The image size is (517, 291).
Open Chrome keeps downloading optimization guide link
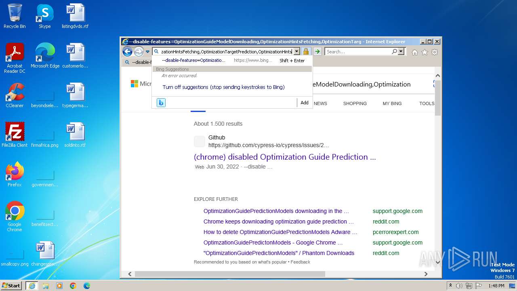pyautogui.click(x=279, y=221)
